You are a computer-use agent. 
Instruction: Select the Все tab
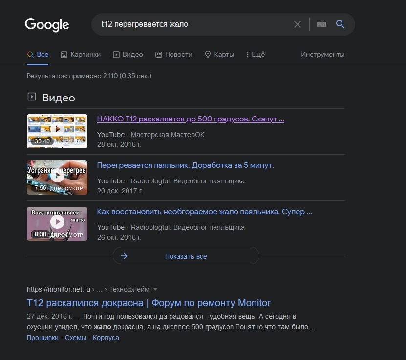[x=38, y=54]
